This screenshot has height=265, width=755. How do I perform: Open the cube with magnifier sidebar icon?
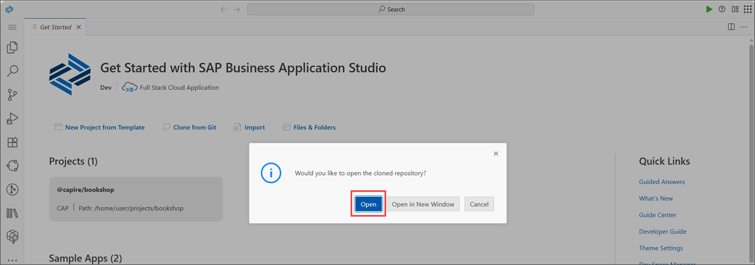(12, 237)
